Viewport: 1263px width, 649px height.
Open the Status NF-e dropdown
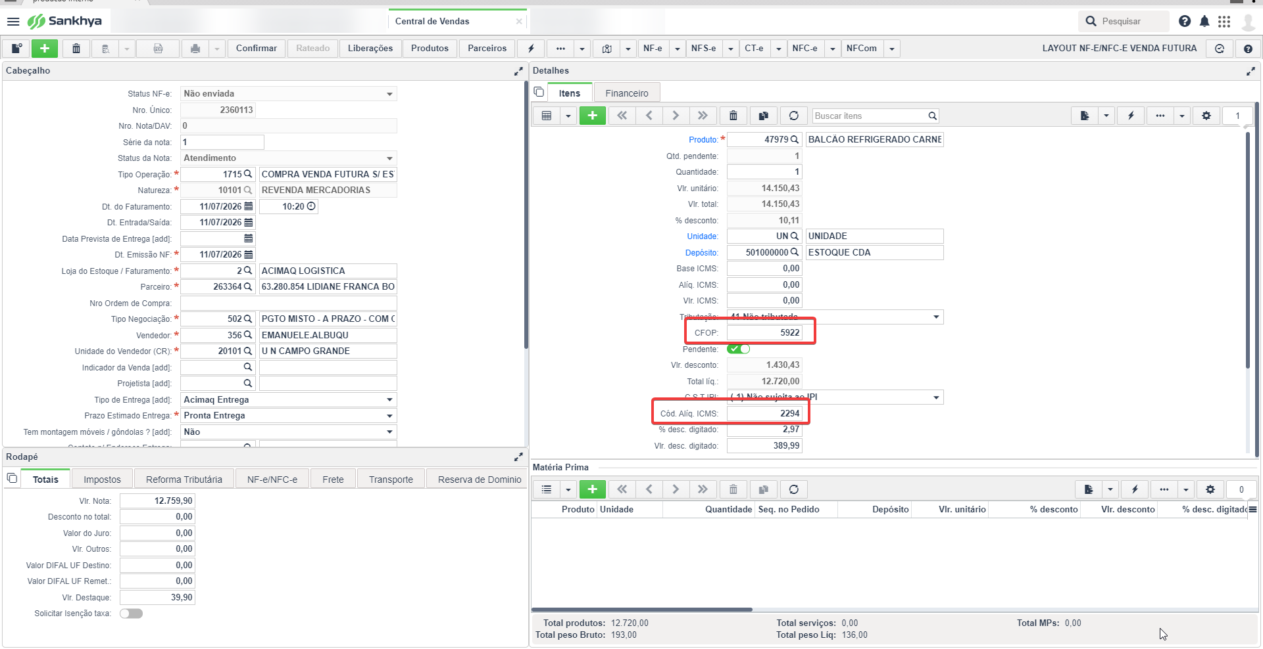[x=389, y=94]
